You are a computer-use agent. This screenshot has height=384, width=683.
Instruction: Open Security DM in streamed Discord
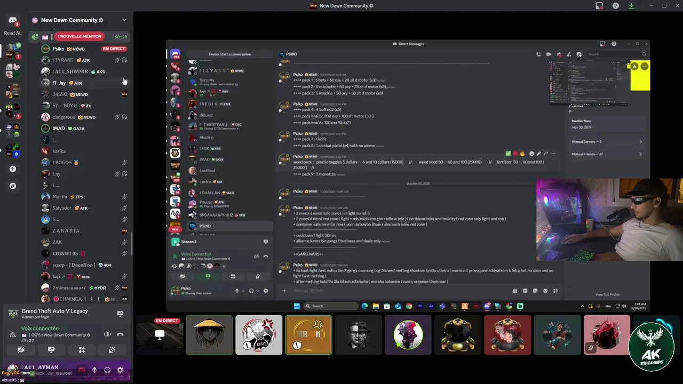229,82
